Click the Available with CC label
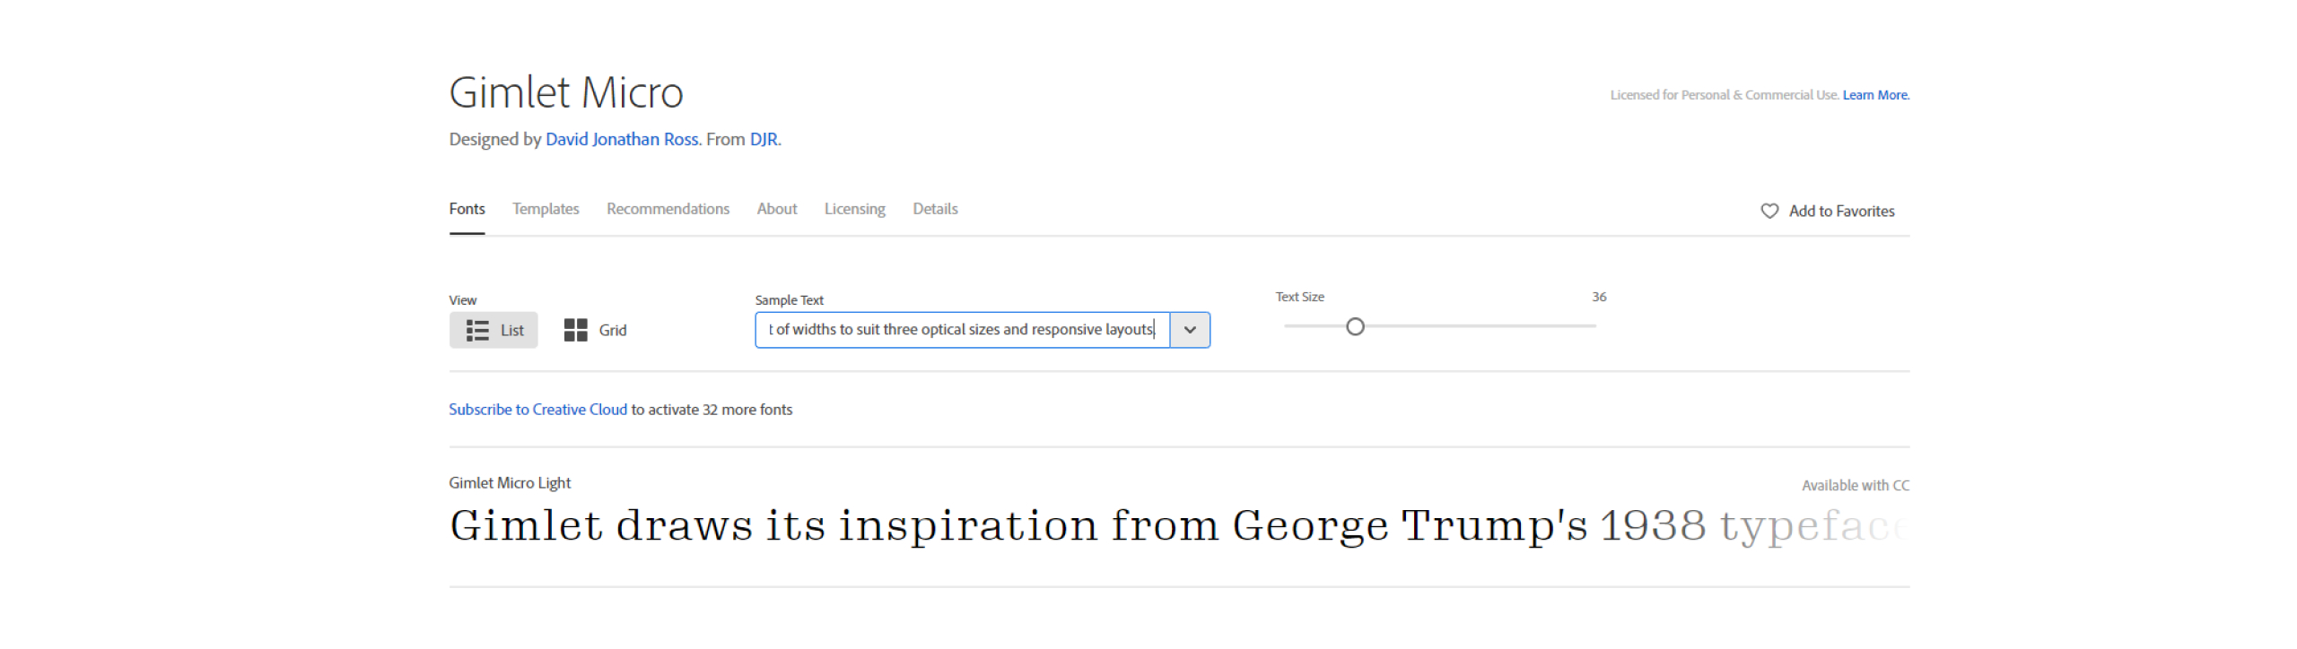The width and height of the screenshot is (2297, 649). point(1855,485)
